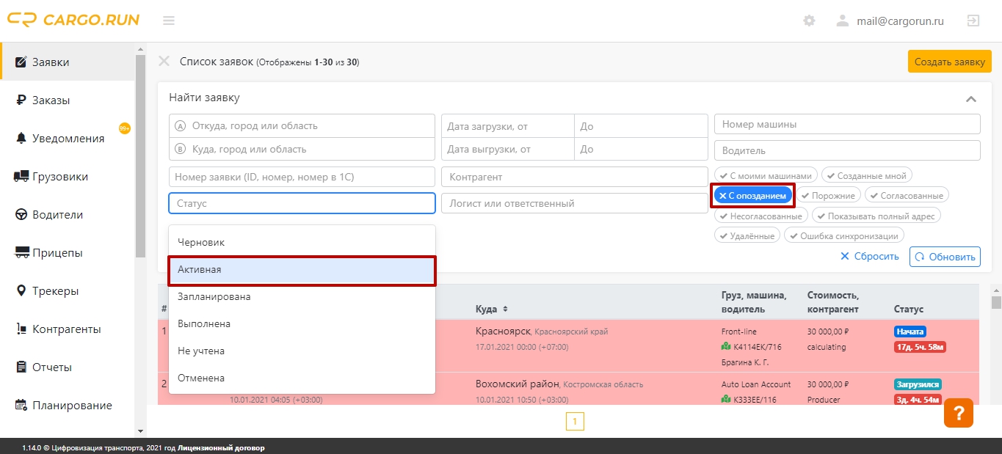Viewport: 1002px width, 454px height.
Task: Click the logout icon in header
Action: [x=973, y=21]
